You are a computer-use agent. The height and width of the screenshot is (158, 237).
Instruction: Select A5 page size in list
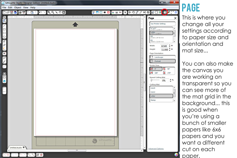pyautogui.click(x=161, y=41)
